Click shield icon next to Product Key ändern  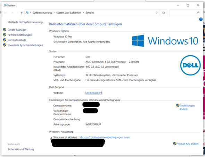pos(175,144)
